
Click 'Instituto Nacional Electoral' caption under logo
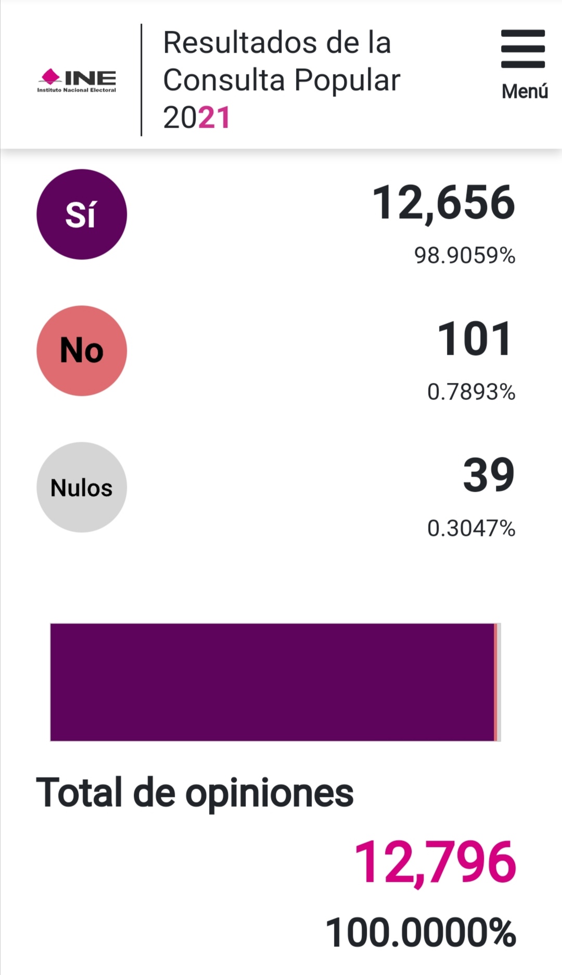(x=76, y=90)
